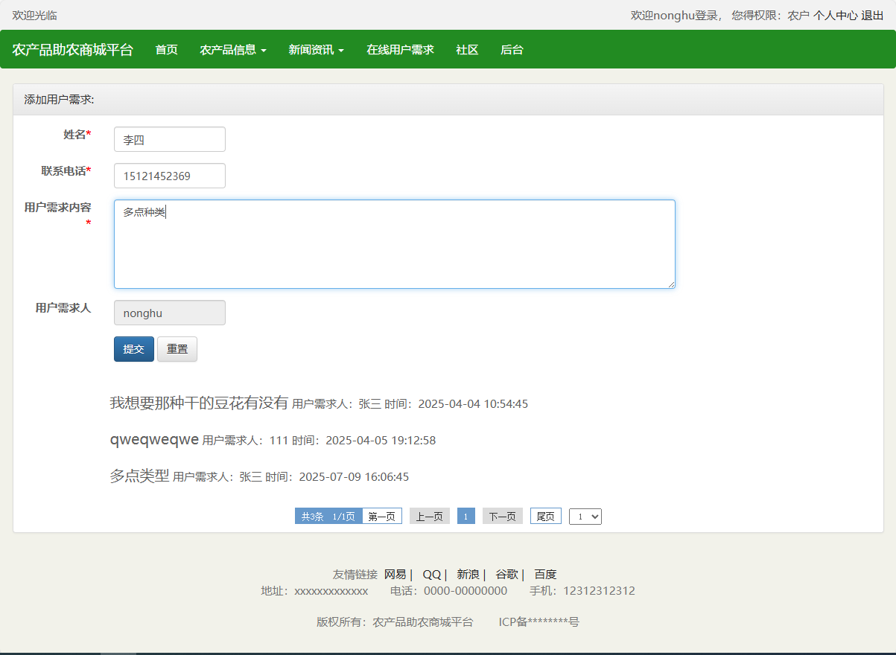
Task: Click the 下一页 pagination button
Action: 502,515
